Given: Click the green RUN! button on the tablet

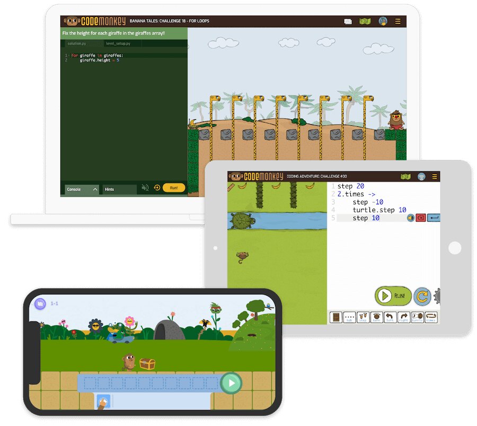Looking at the screenshot, I should pos(393,295).
